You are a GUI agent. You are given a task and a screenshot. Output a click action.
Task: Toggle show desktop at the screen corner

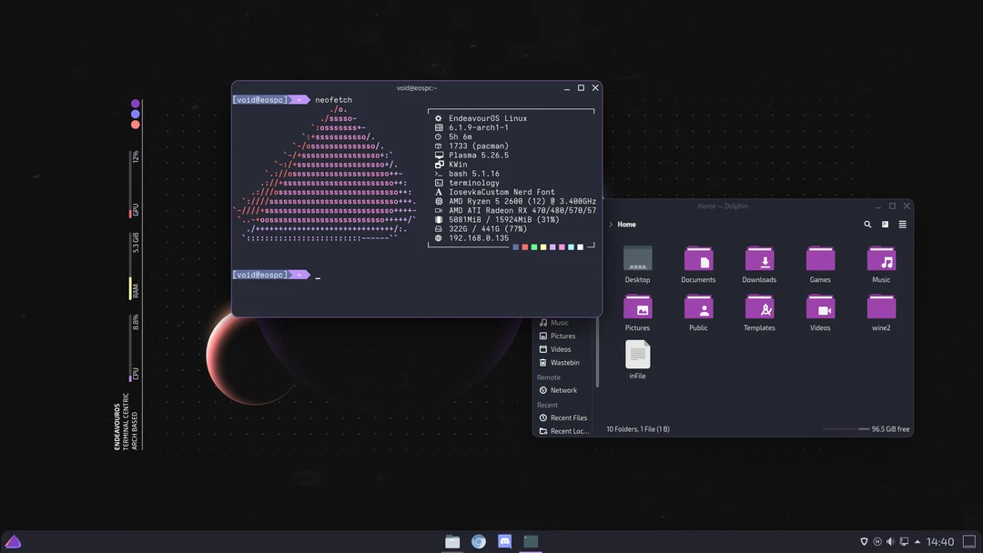[968, 541]
